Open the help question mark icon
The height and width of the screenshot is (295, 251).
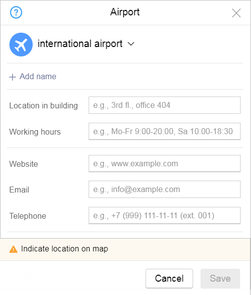[x=16, y=12]
